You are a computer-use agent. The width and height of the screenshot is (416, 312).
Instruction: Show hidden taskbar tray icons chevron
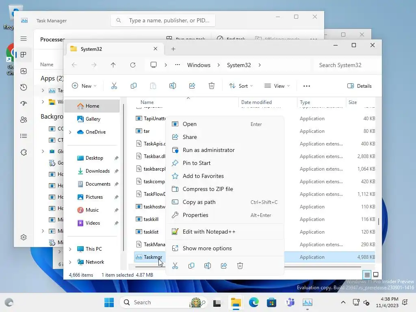[343, 302]
